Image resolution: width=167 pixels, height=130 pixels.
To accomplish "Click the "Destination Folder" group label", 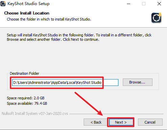I will pyautogui.click(x=25, y=73).
